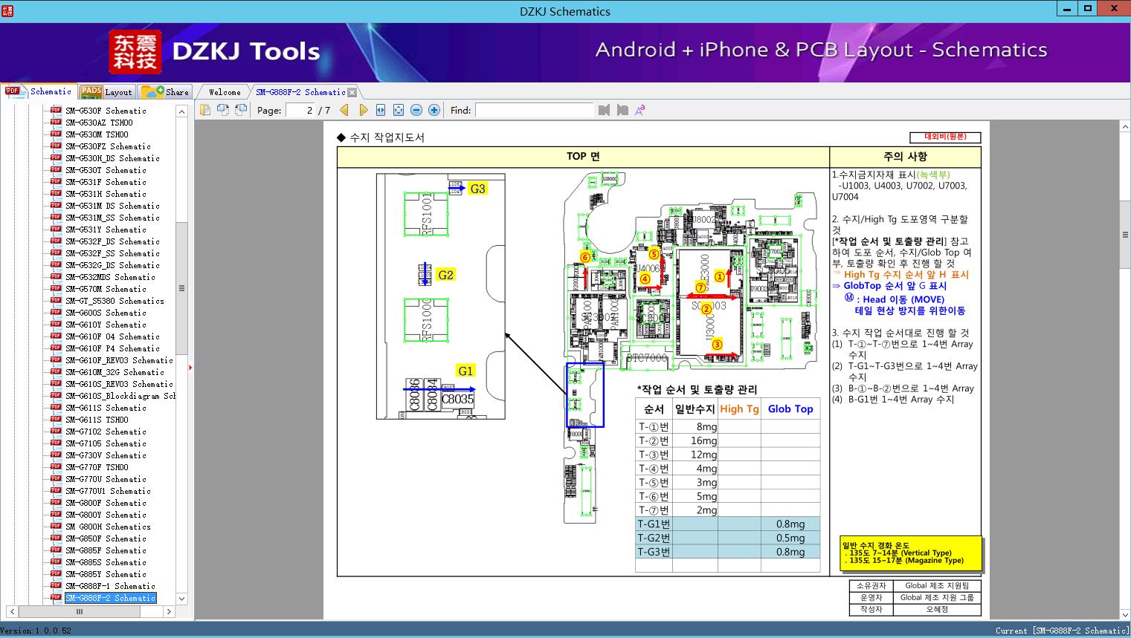Image resolution: width=1131 pixels, height=638 pixels.
Task: Open the Share sidebar tab
Action: point(165,91)
